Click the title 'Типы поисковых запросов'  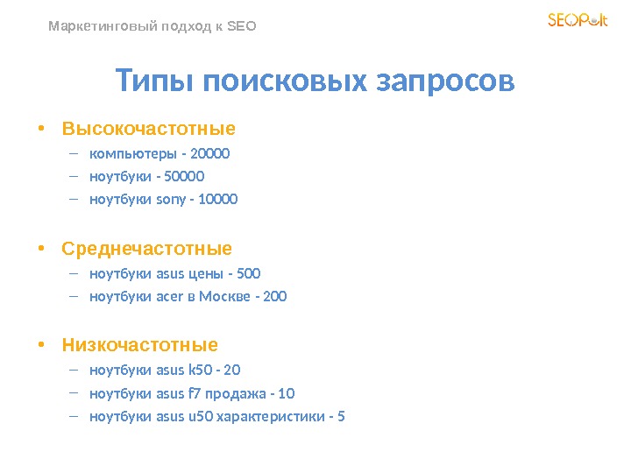click(x=315, y=81)
